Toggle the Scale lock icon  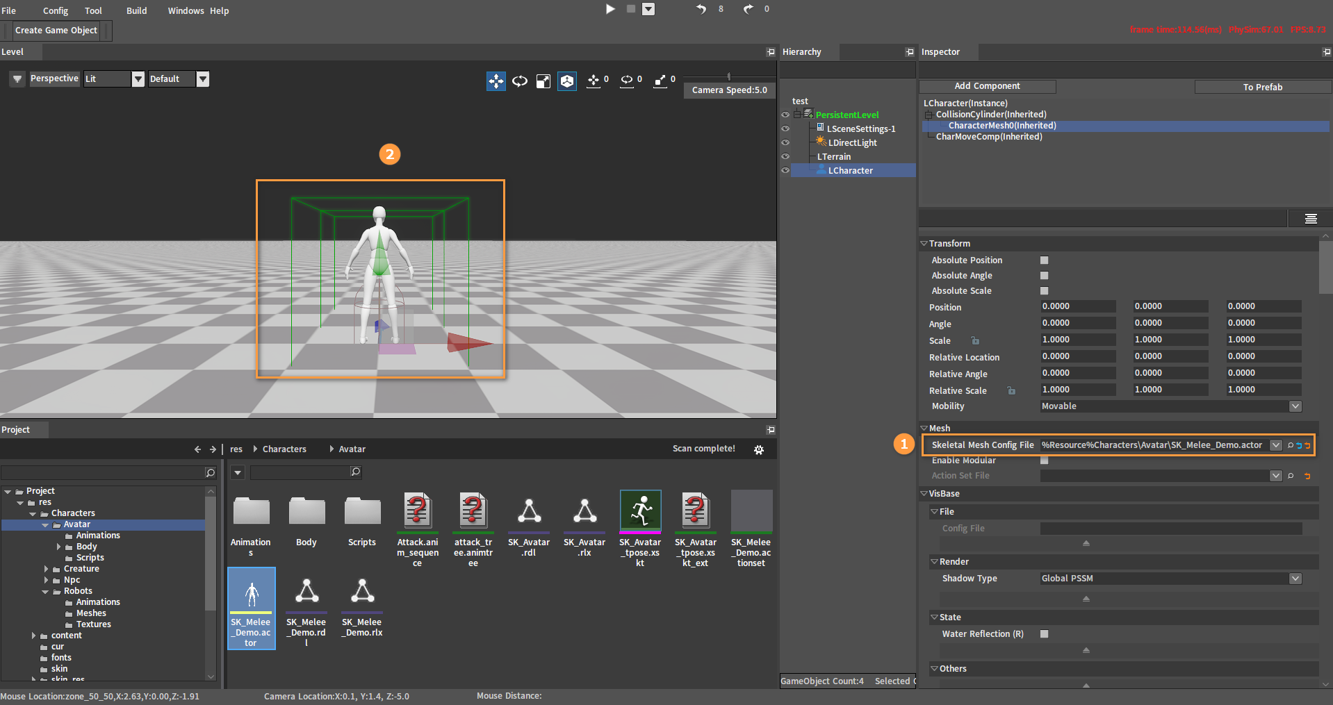click(x=975, y=340)
